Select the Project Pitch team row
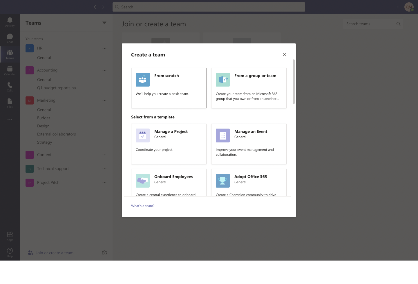Viewport: 418px width, 284px height. pyautogui.click(x=66, y=183)
